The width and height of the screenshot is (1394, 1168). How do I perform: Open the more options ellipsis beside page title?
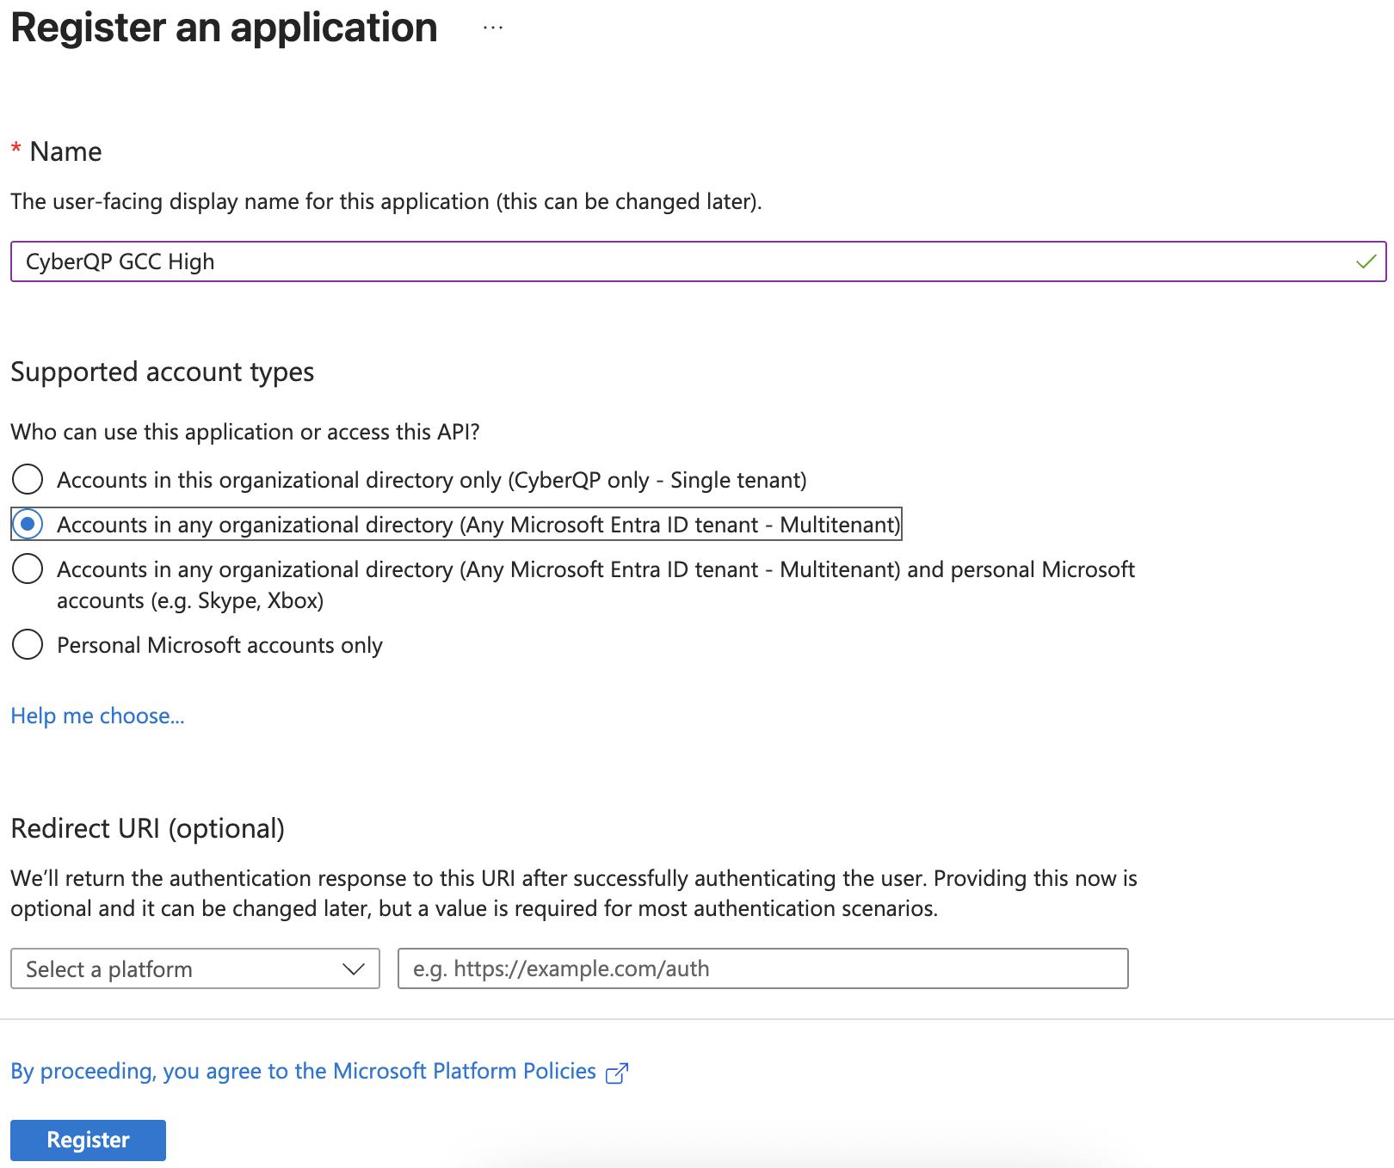click(493, 28)
